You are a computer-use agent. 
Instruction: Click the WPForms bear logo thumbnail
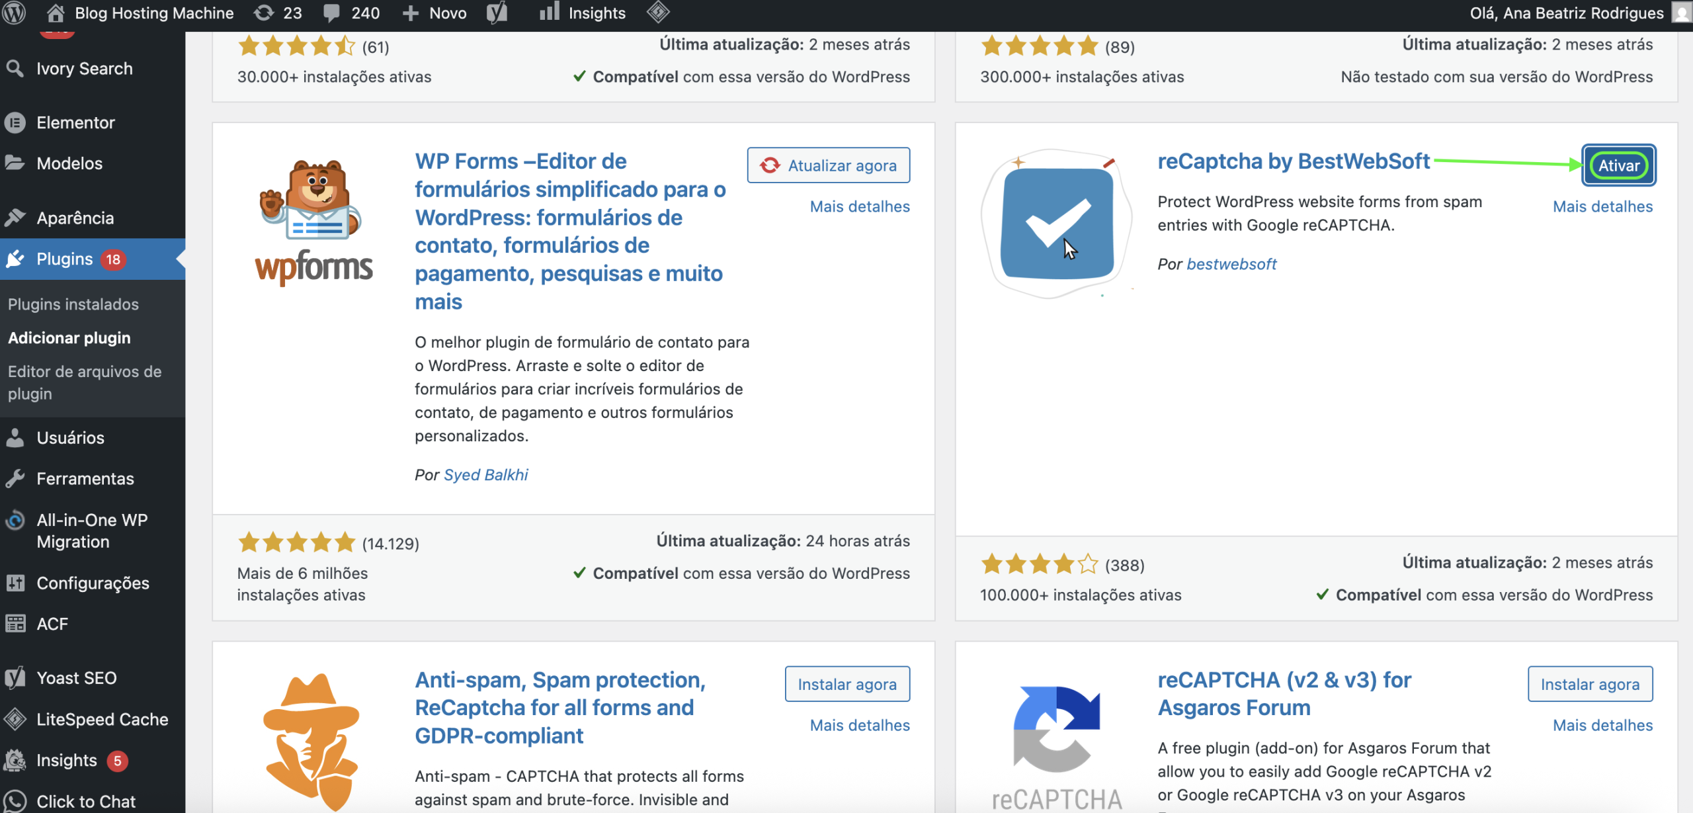[314, 222]
